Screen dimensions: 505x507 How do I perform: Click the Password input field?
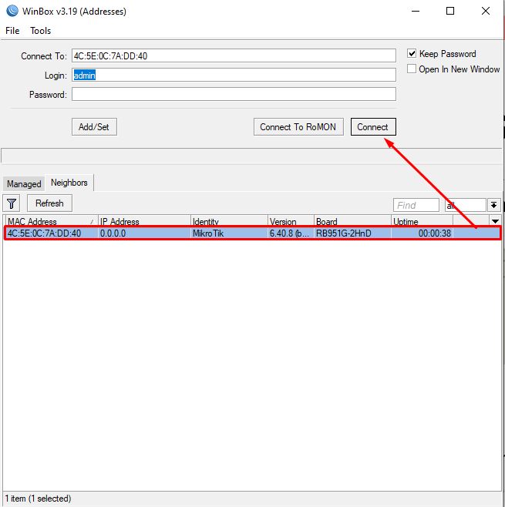click(x=234, y=94)
